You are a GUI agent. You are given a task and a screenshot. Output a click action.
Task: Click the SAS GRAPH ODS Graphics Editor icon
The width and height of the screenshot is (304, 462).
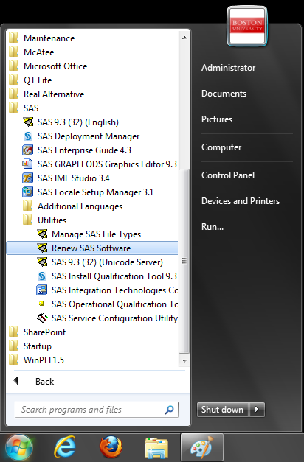coord(27,164)
